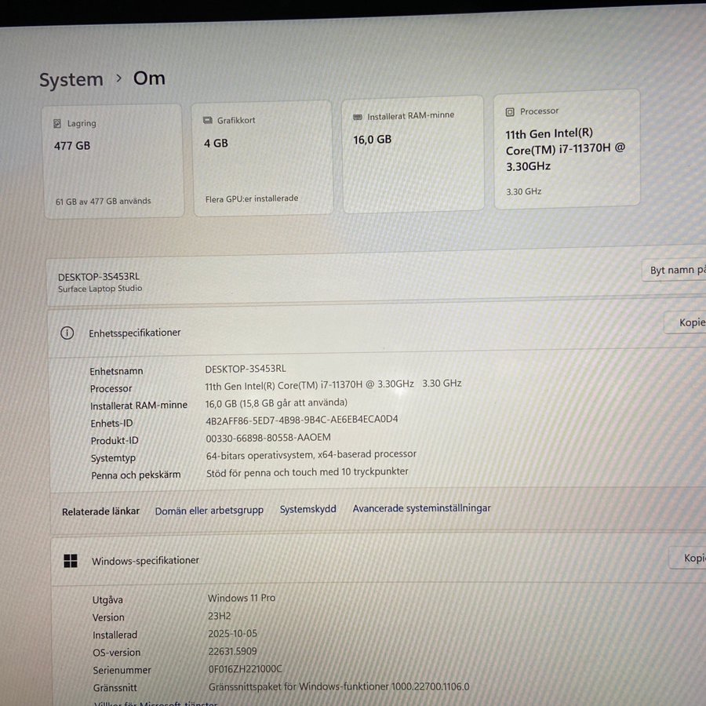Click the Enhets-ID value text
This screenshot has height=706, width=706.
pos(301,420)
